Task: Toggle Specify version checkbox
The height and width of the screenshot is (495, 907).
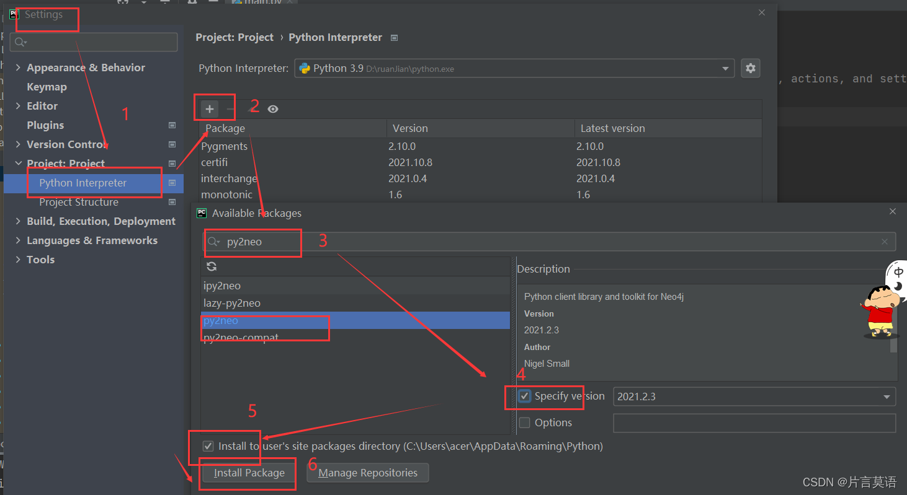Action: tap(525, 396)
